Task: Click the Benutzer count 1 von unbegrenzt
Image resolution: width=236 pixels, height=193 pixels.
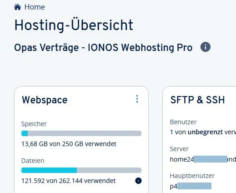Action: coord(203,132)
